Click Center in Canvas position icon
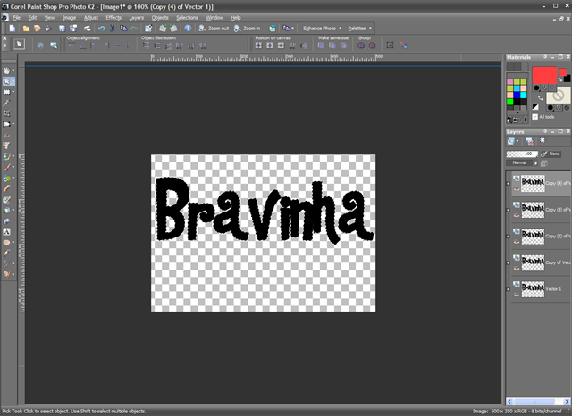This screenshot has width=572, height=416. point(258,46)
